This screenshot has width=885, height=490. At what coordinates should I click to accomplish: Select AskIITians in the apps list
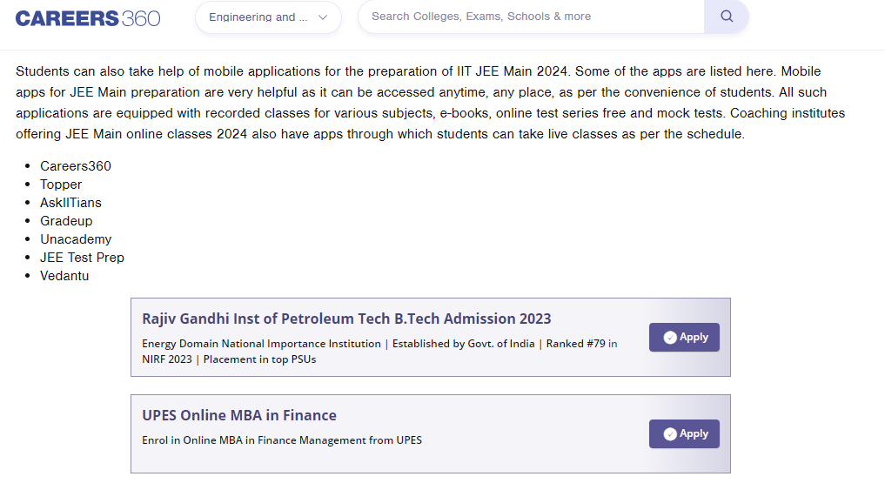(x=70, y=203)
